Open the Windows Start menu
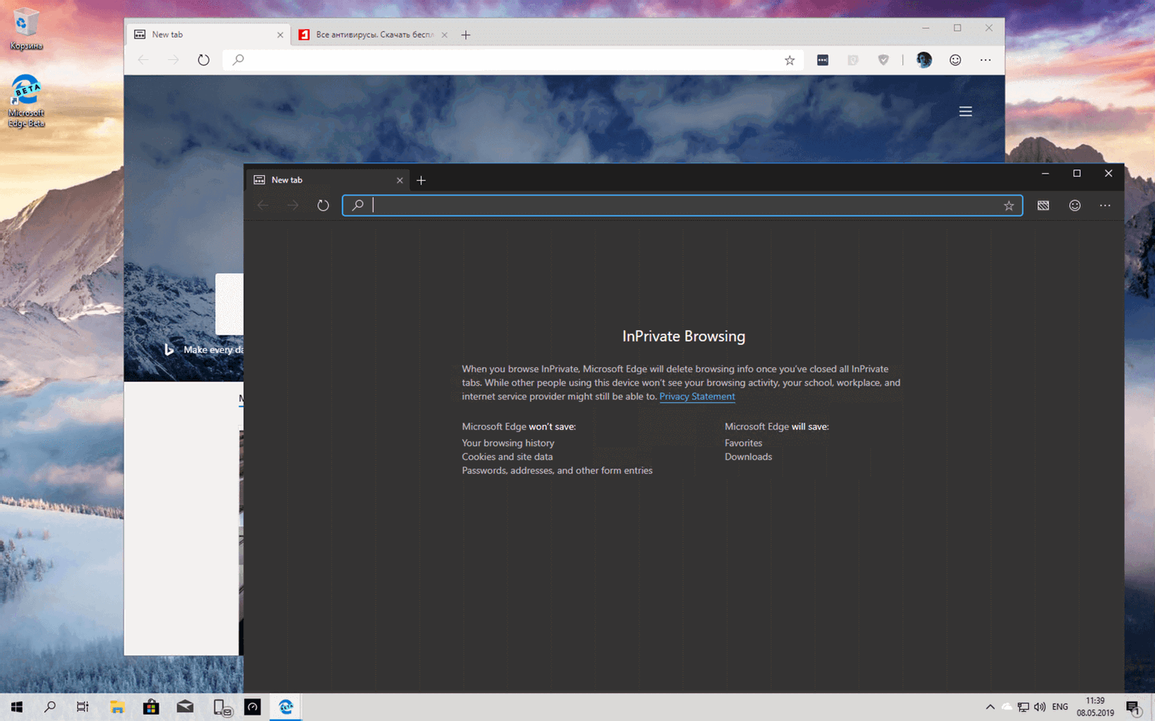Viewport: 1155px width, 721px height. tap(16, 707)
